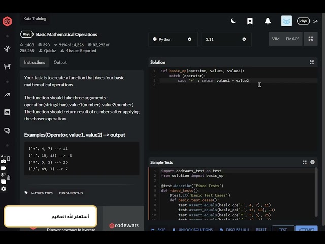This screenshot has height=244, width=325.
Task: Open the FUNDAMENTALS tag
Action: (71, 193)
